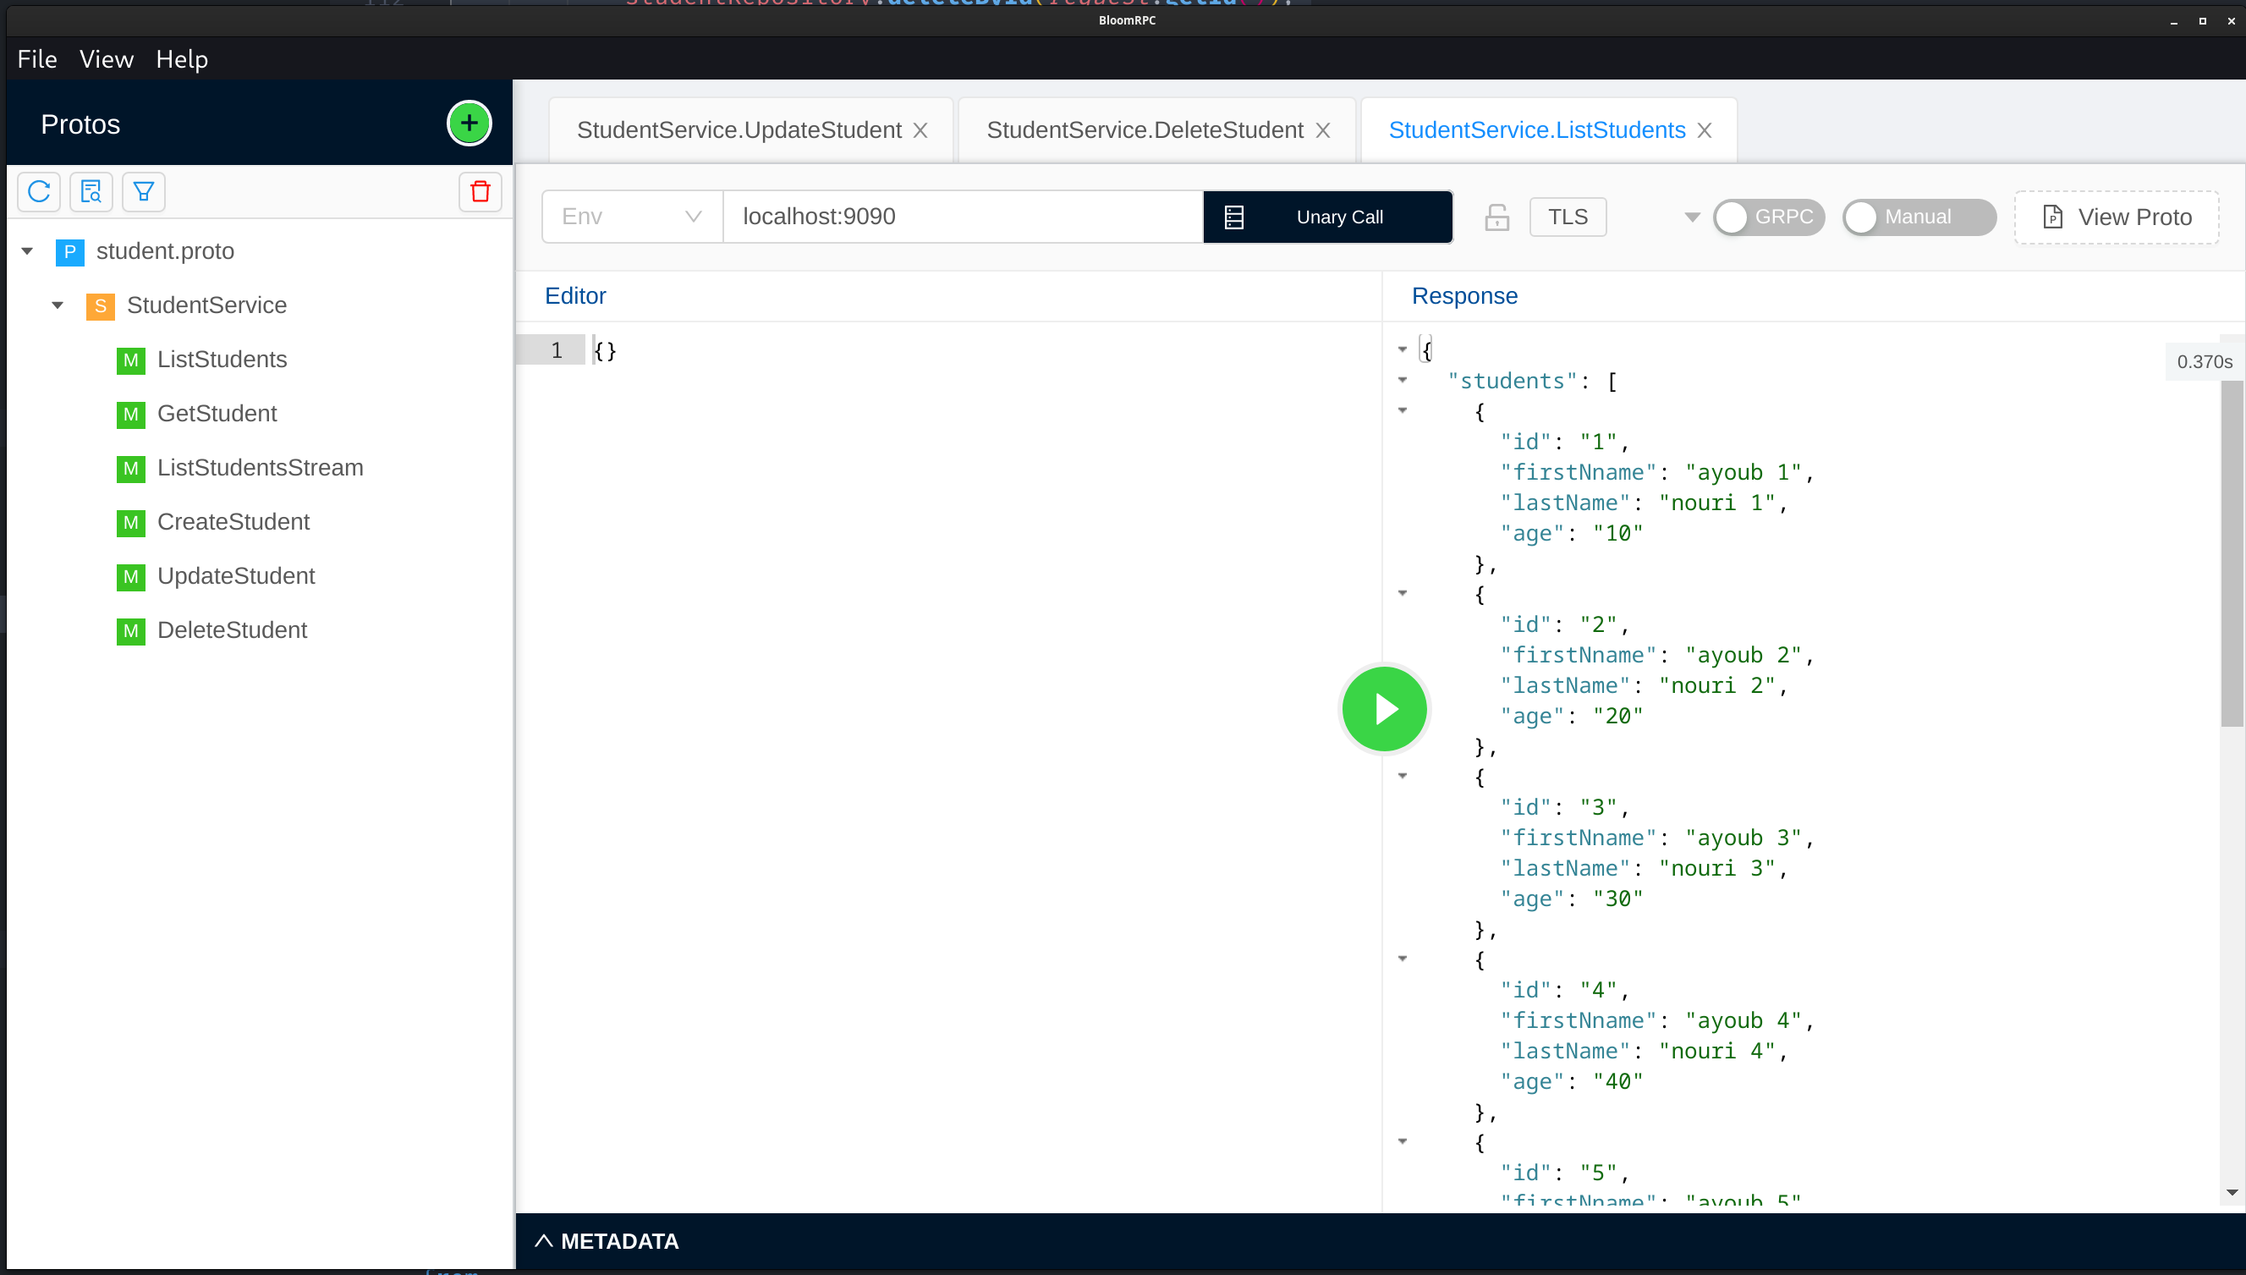Click the reload protos refresh icon
Screen dimensions: 2246x1275
pyautogui.click(x=39, y=192)
